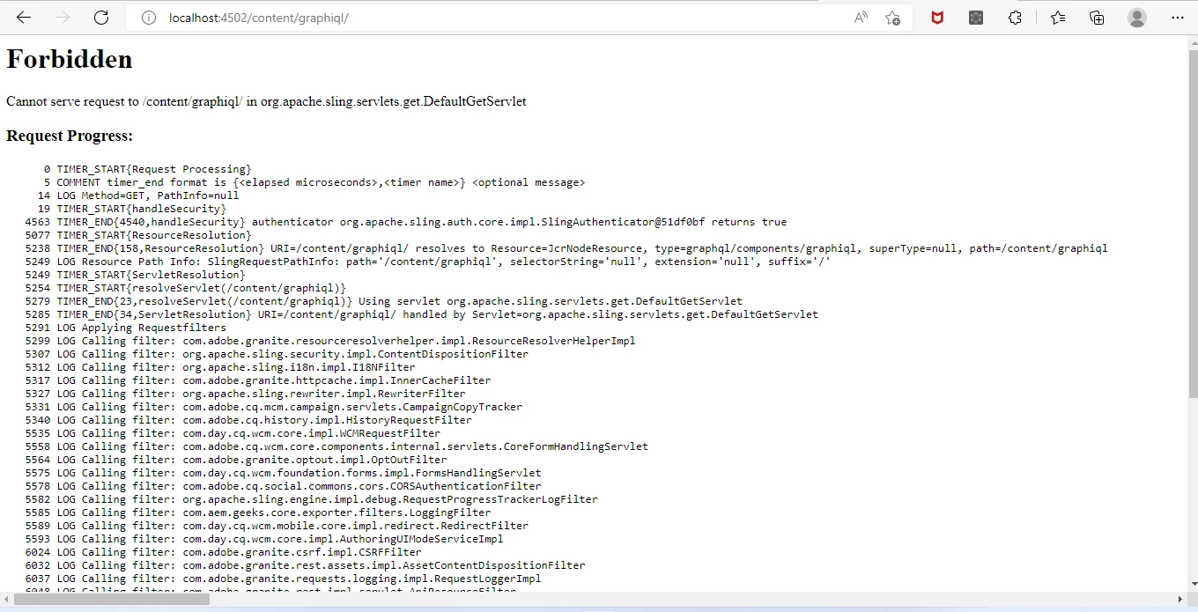
Task: Click the horizontal scrollbar left arrow
Action: (x=6, y=599)
